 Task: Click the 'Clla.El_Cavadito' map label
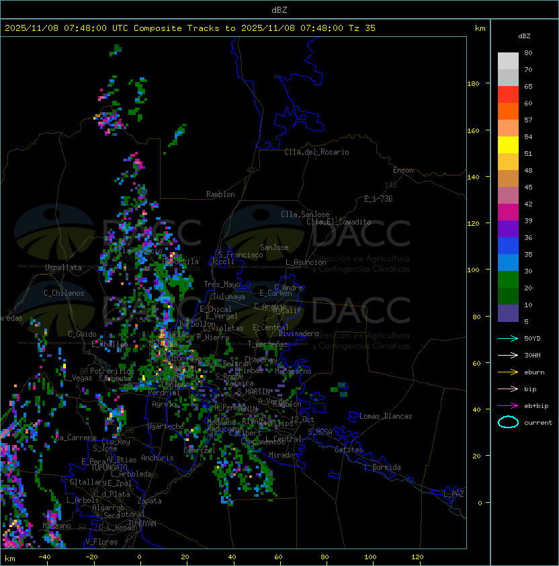[x=339, y=222]
